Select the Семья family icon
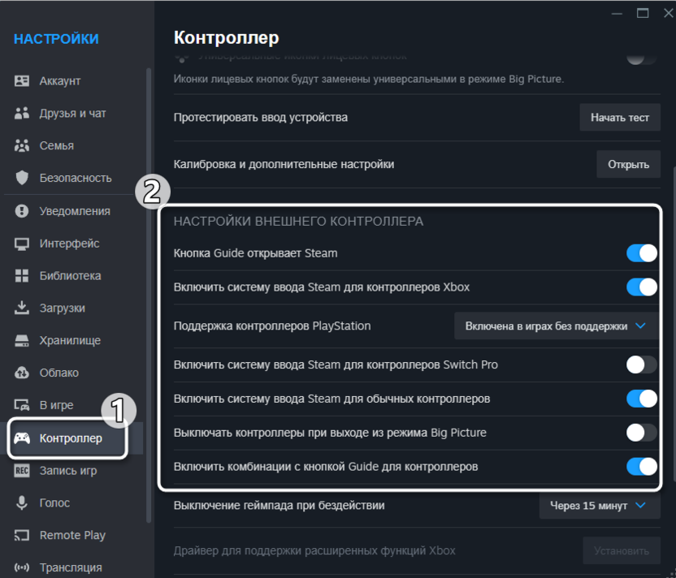Image resolution: width=676 pixels, height=578 pixels. tap(22, 146)
